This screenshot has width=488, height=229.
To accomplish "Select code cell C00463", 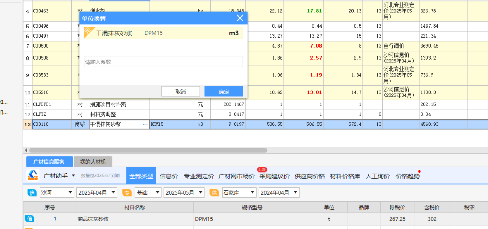I will click(52, 11).
